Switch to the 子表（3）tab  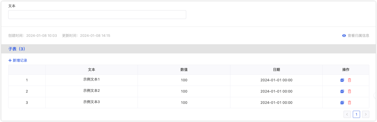tap(17, 49)
